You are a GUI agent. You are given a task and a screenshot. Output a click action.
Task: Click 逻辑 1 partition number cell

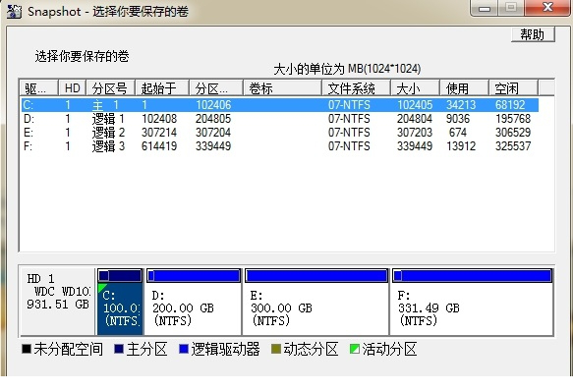108,119
